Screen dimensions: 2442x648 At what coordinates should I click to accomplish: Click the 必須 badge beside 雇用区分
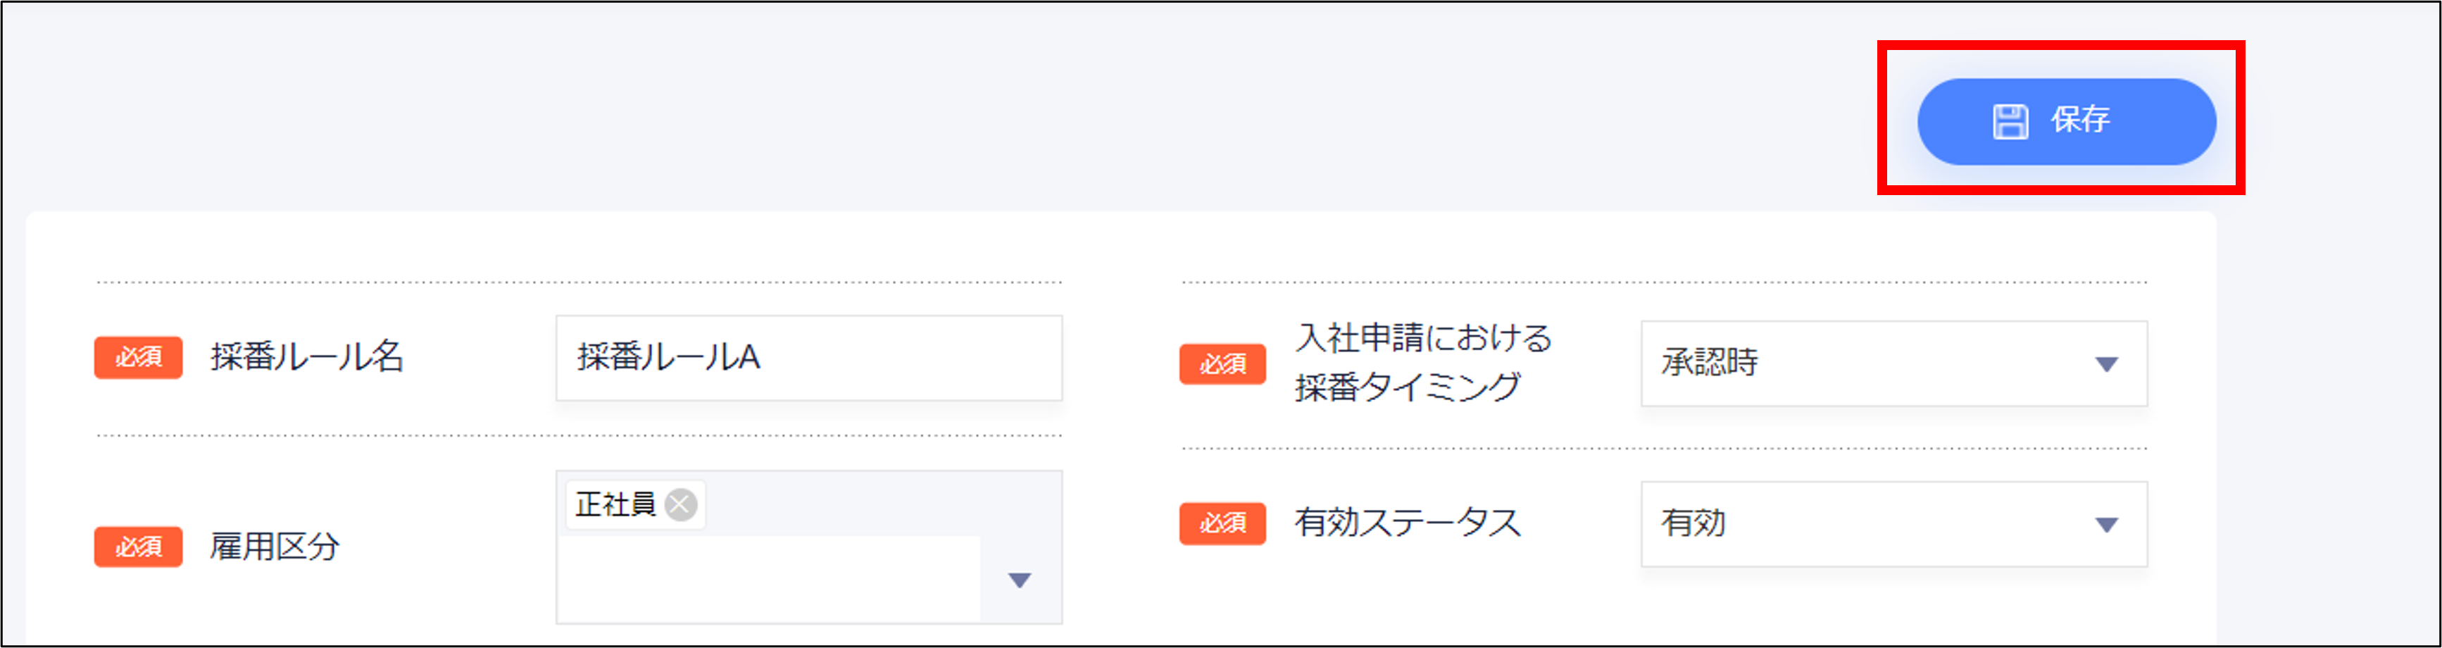click(x=139, y=547)
